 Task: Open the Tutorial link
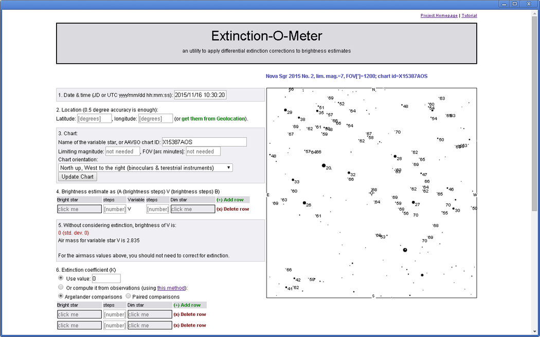pyautogui.click(x=469, y=15)
